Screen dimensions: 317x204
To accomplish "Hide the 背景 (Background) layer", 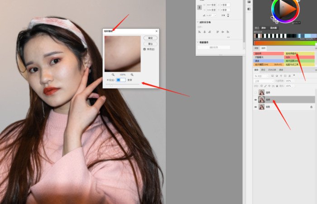I will [x=256, y=107].
